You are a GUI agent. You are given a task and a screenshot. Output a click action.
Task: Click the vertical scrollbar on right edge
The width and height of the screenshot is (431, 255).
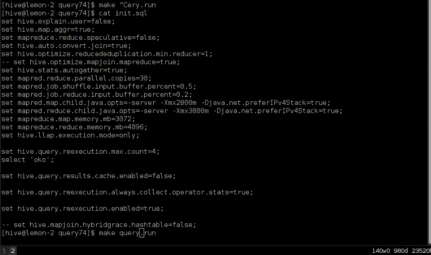[428, 122]
